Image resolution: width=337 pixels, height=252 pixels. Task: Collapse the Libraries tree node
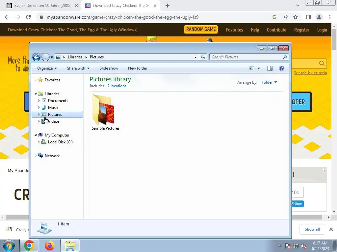coord(36,94)
